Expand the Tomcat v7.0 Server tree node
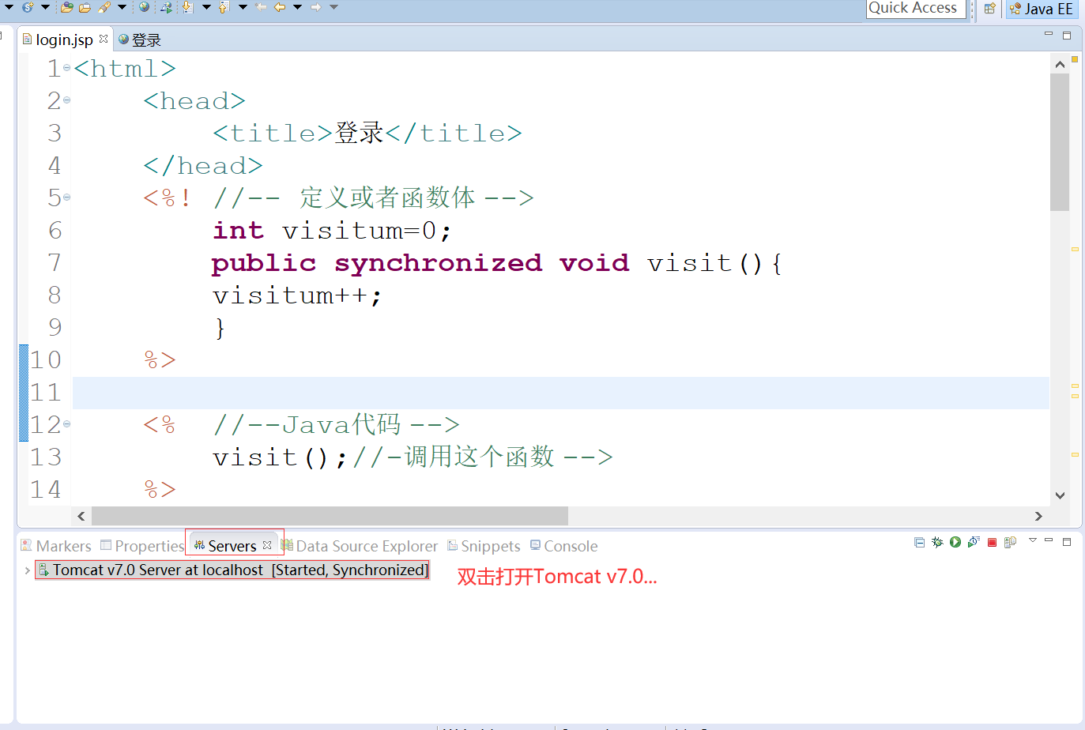 coord(27,570)
